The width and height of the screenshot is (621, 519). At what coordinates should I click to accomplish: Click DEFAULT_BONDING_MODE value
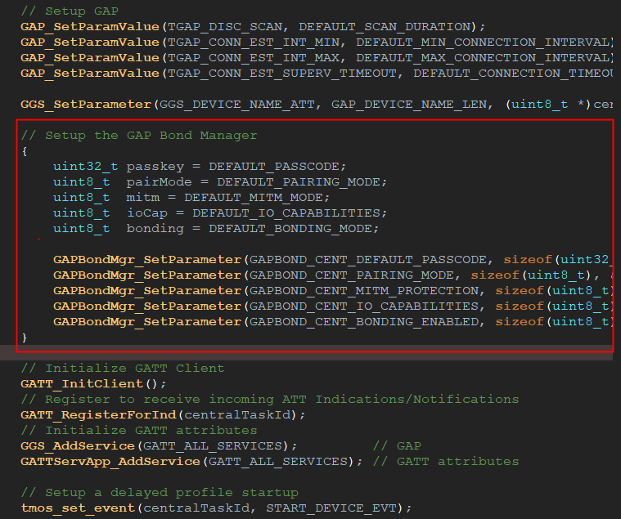(299, 228)
